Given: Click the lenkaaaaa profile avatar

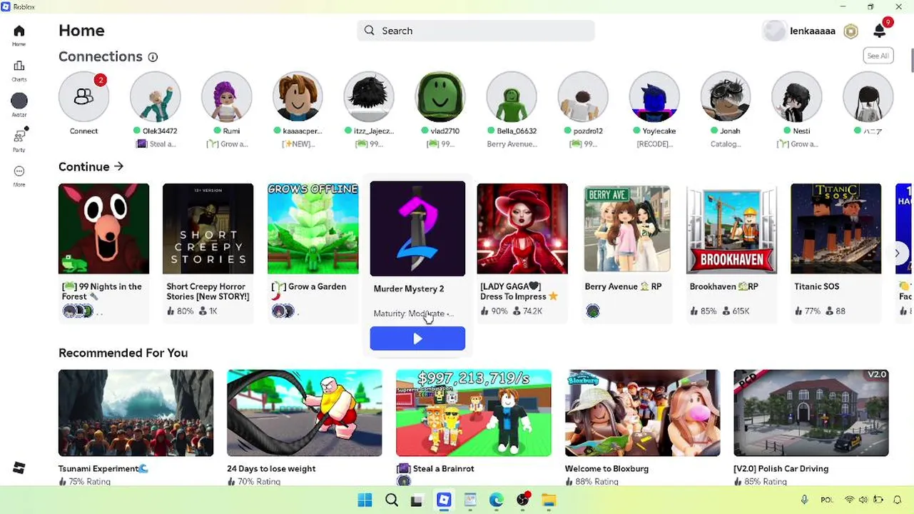Looking at the screenshot, I should pyautogui.click(x=774, y=31).
